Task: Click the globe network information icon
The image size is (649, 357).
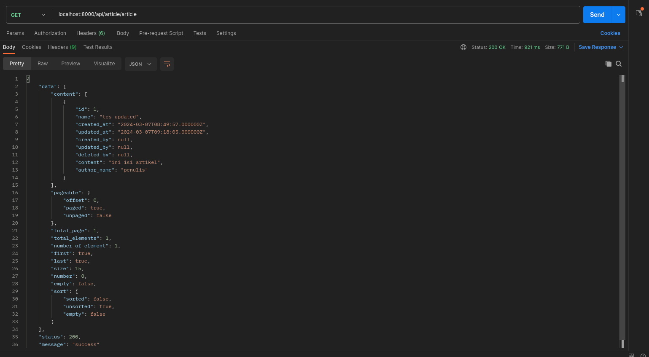Action: pos(463,47)
